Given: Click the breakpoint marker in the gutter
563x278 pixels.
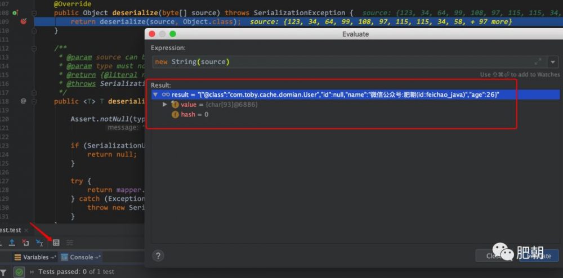Looking at the screenshot, I should coord(24,21).
